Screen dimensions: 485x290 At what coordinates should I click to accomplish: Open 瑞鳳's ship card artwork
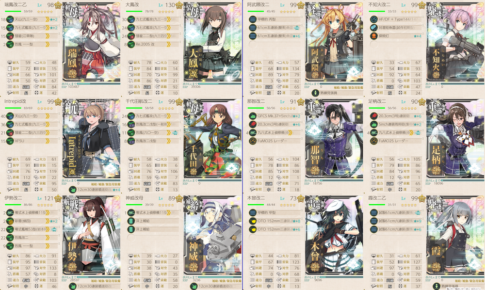click(x=91, y=42)
